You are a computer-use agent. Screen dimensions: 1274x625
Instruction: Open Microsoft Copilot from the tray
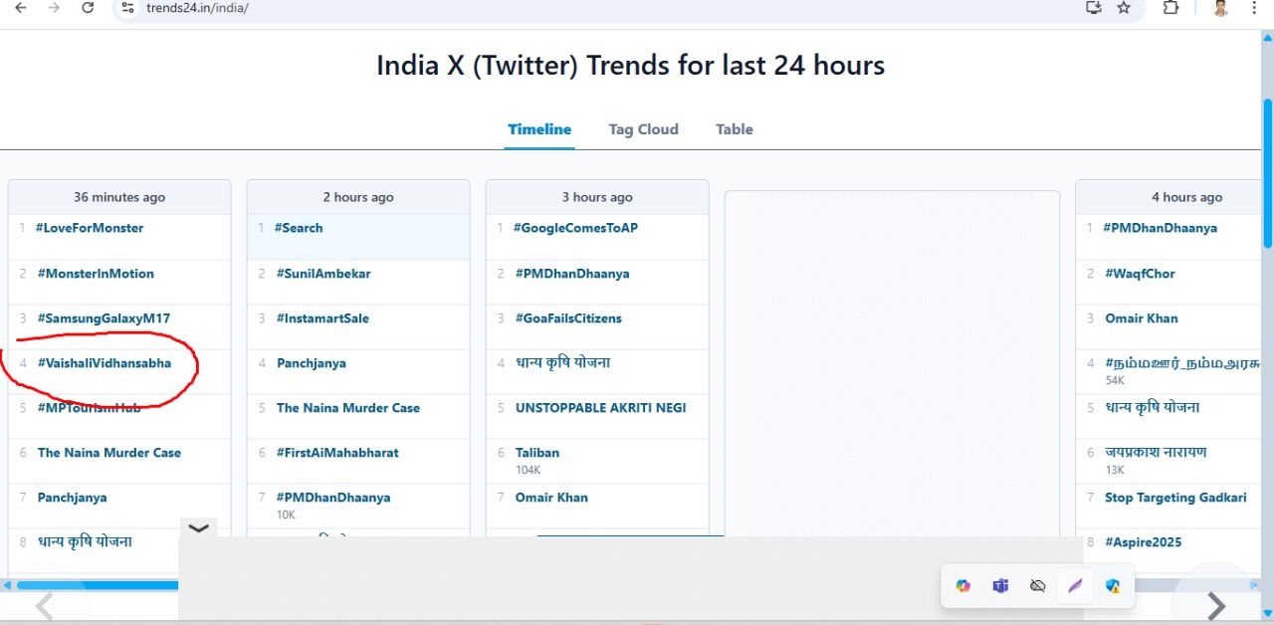pos(962,586)
